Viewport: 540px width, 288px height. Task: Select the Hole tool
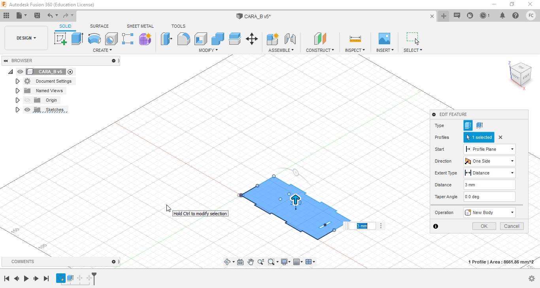point(111,39)
